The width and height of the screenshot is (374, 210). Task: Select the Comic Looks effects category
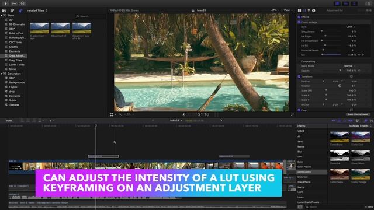312,172
